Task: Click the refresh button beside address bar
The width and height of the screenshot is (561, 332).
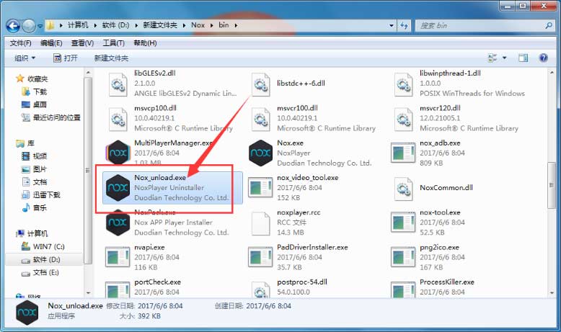Action: tap(404, 25)
